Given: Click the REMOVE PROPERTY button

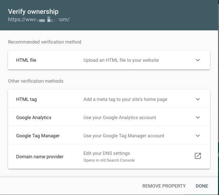Looking at the screenshot, I should (x=164, y=186).
